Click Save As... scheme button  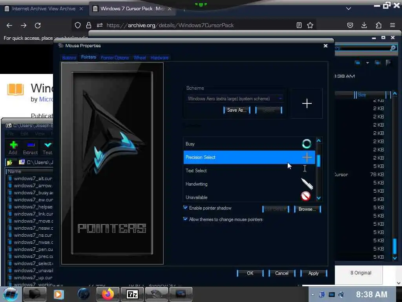tap(237, 110)
